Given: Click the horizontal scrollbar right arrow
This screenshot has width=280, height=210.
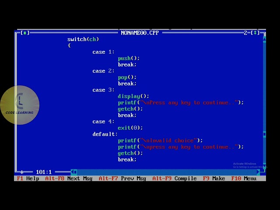Looking at the screenshot, I should tap(258, 172).
